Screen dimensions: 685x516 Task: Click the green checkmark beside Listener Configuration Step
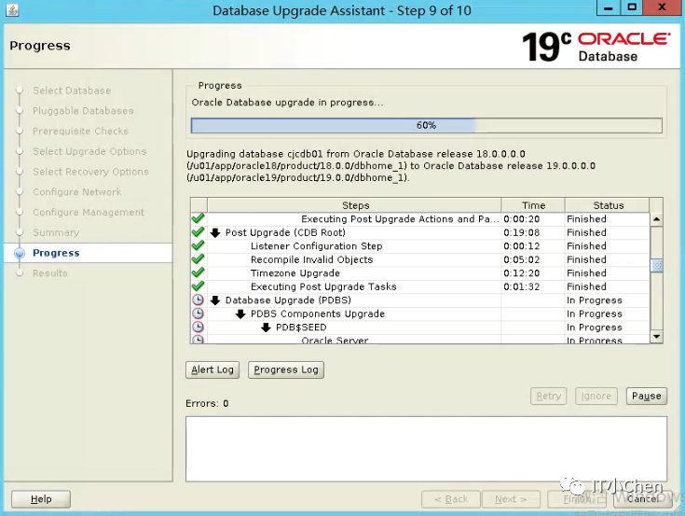pyautogui.click(x=198, y=245)
